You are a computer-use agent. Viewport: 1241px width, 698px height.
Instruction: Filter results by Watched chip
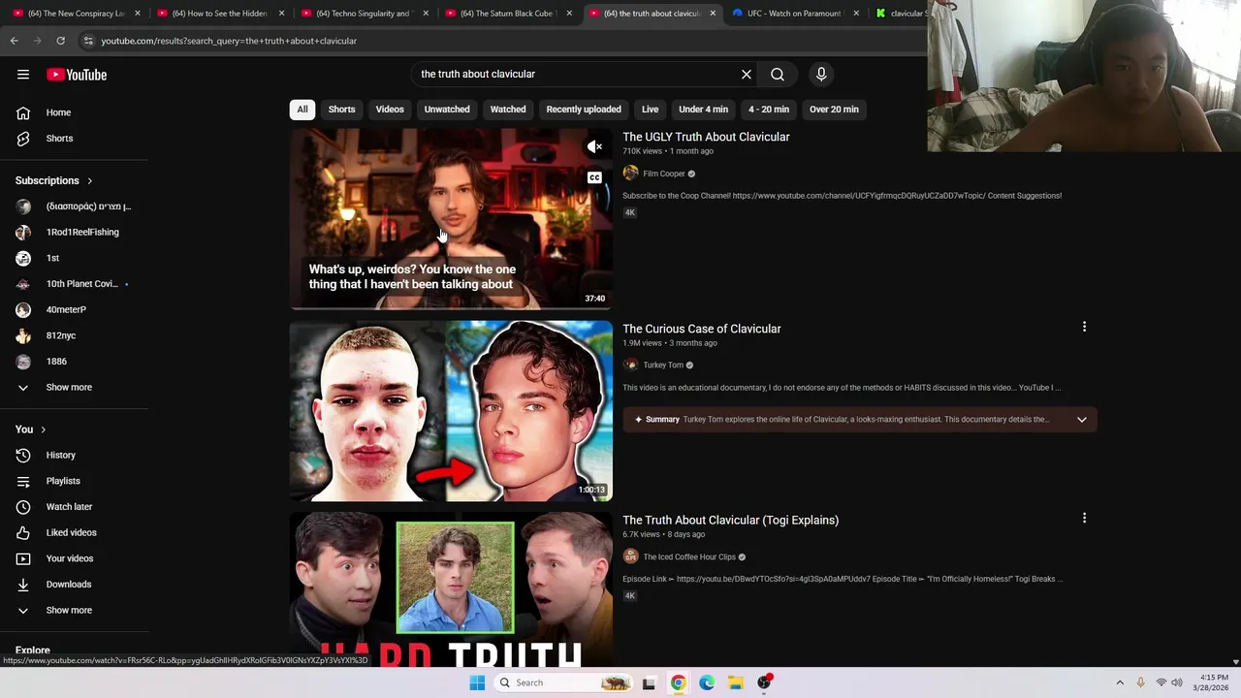point(508,110)
